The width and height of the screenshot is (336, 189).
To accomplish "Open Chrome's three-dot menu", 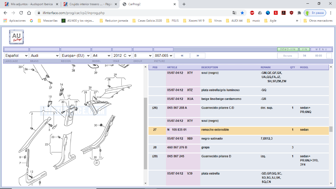I will [331, 13].
